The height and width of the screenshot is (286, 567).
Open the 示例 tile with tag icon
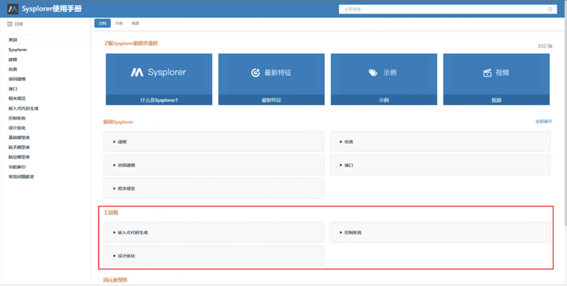point(384,79)
